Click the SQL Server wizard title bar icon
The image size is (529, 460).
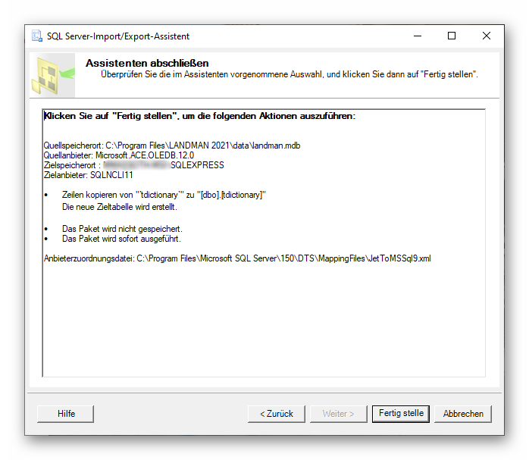(x=36, y=36)
